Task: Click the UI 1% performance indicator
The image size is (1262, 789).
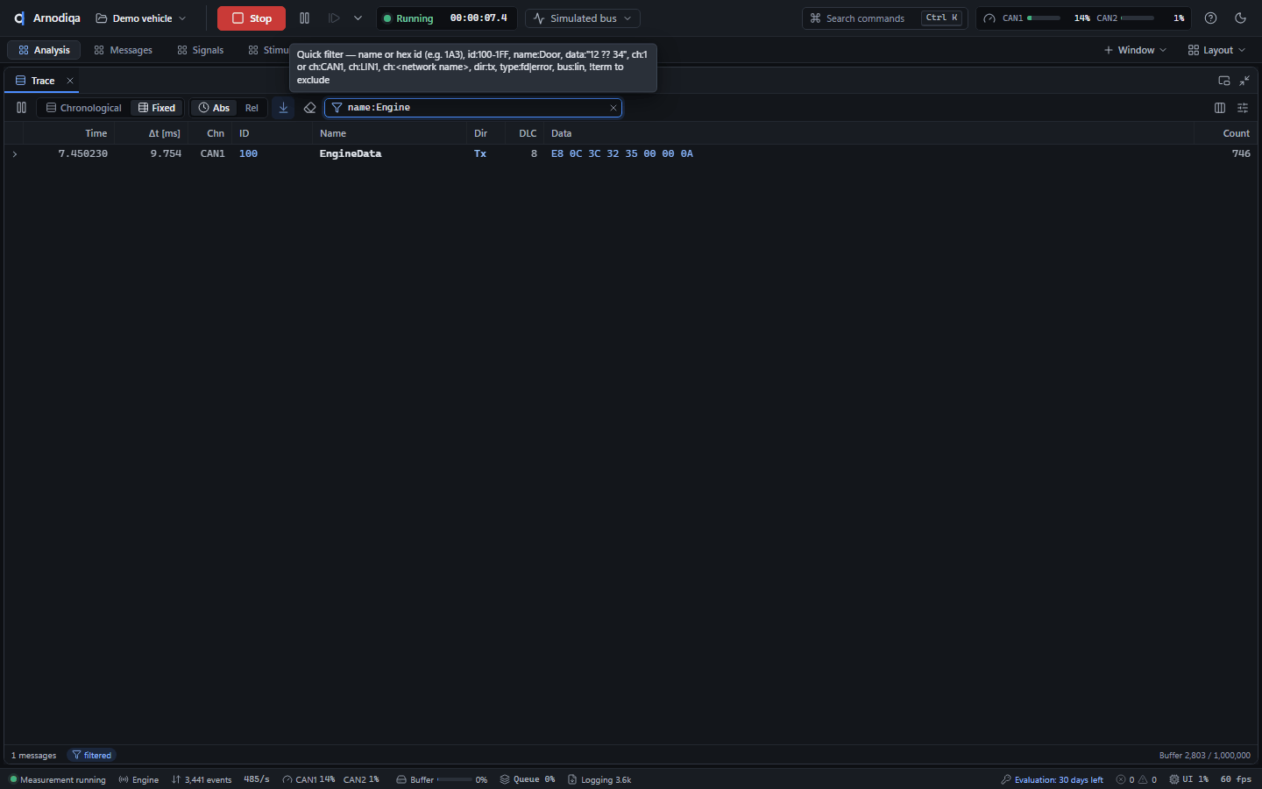Action: 1189,779
